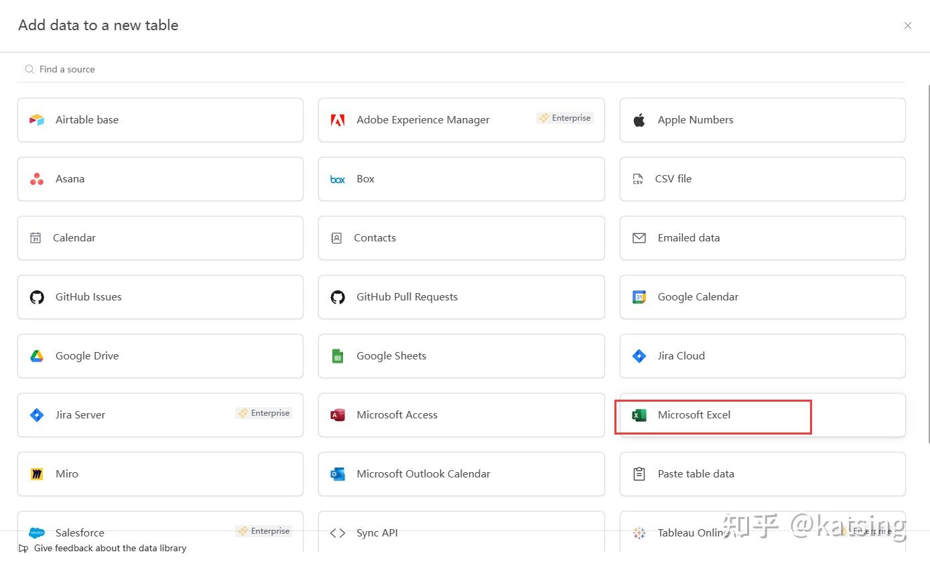
Task: Click the GitHub Issues source icon
Action: 36,297
